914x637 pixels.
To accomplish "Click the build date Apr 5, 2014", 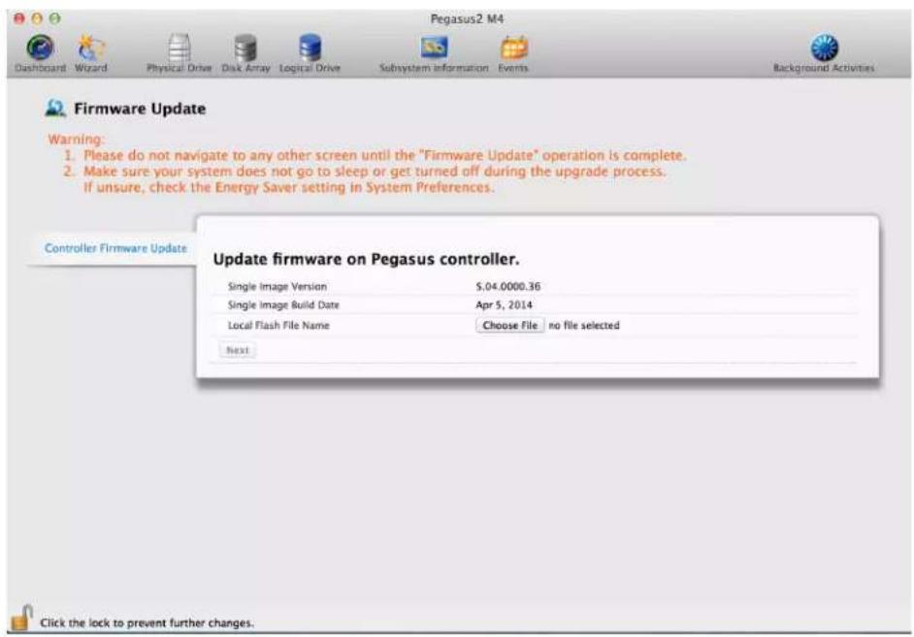I will 504,304.
